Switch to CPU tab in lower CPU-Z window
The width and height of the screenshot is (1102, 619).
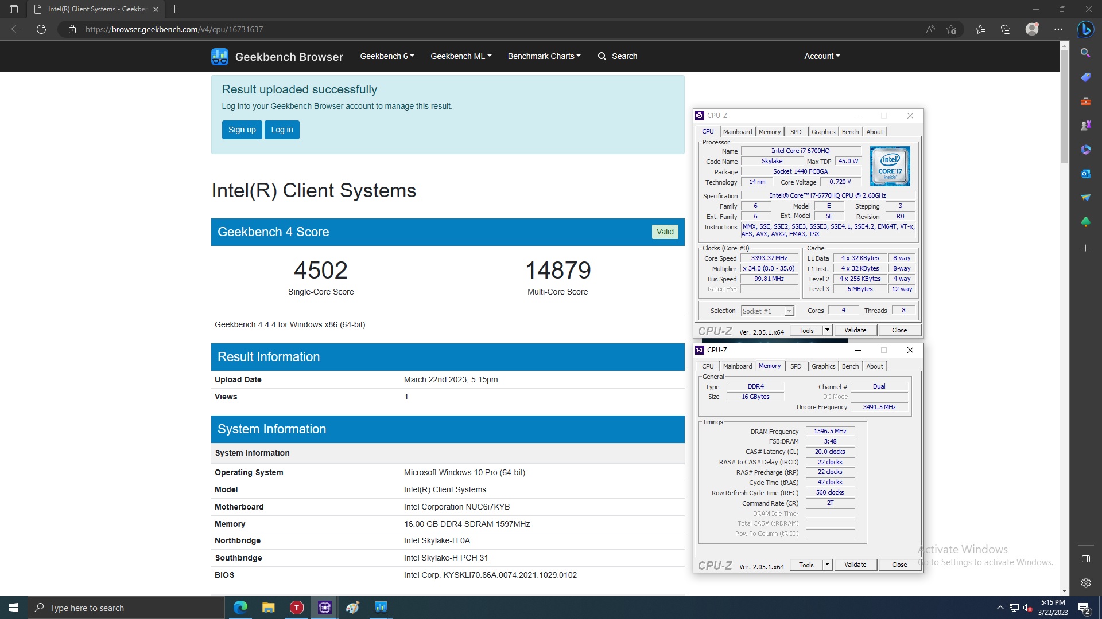tap(708, 366)
